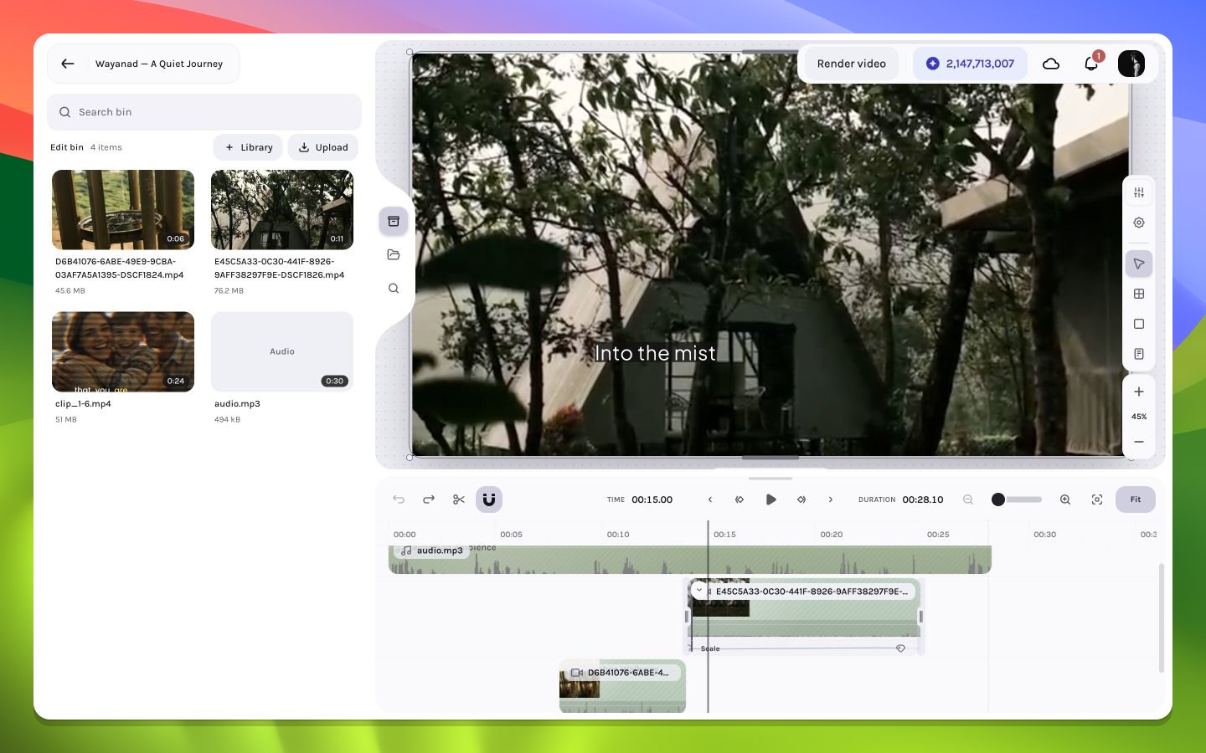This screenshot has height=753, width=1206.
Task: Click the focus on playhead icon
Action: 1097,499
